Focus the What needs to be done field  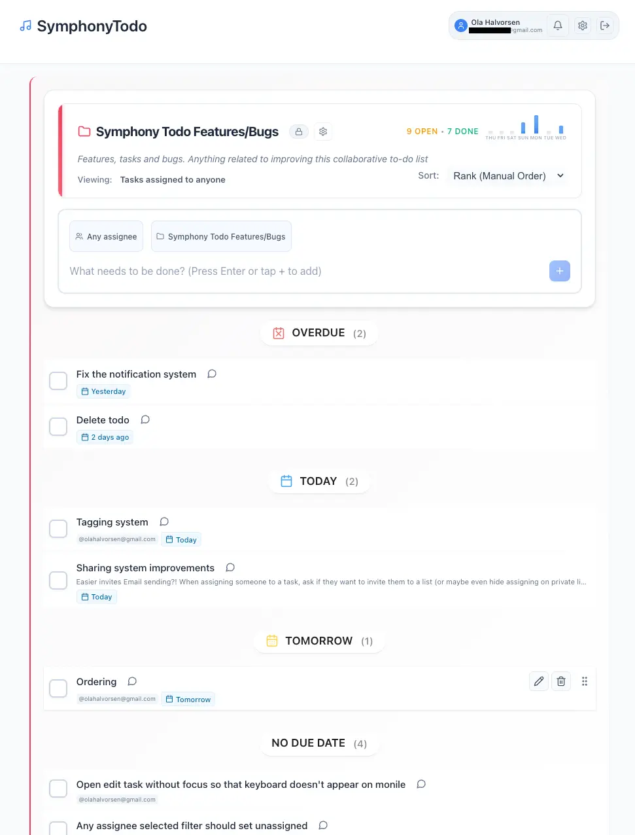(x=301, y=271)
